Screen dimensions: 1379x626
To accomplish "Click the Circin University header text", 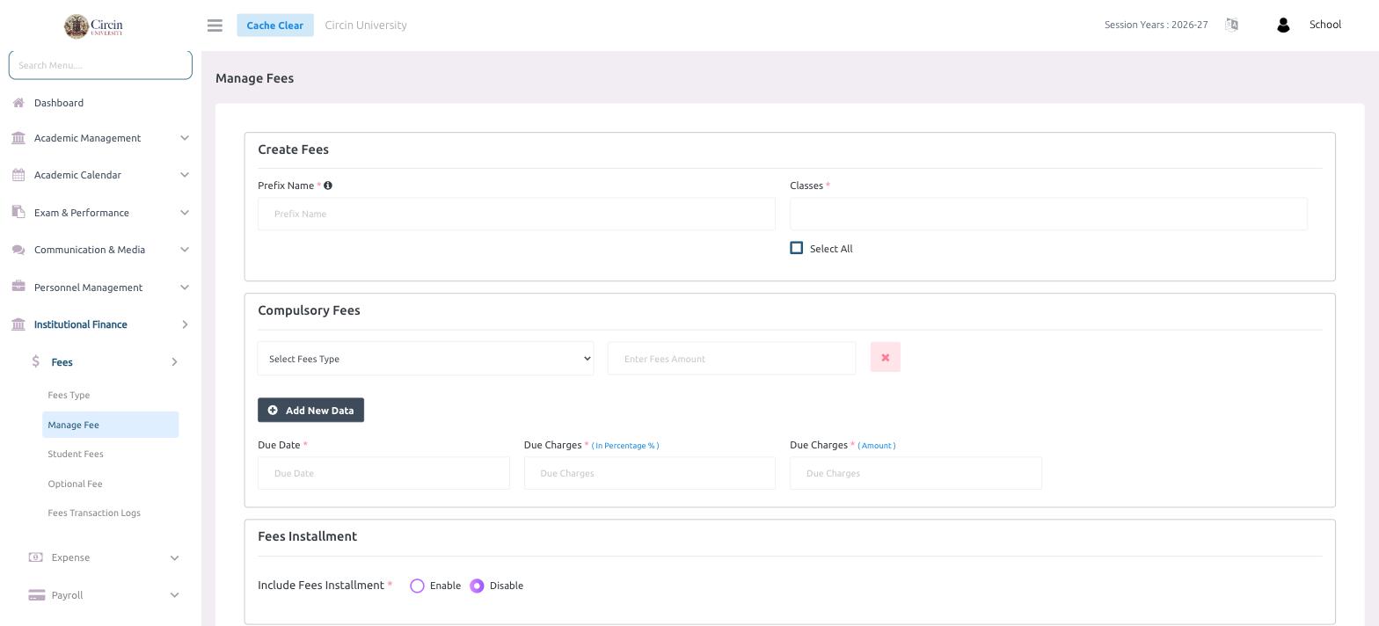I will (366, 25).
